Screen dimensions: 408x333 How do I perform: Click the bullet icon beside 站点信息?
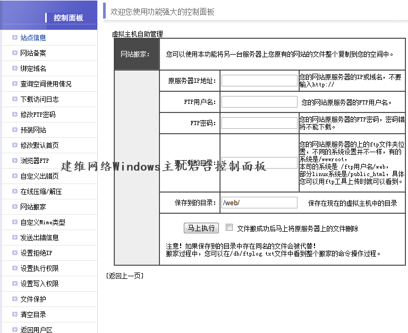(15, 38)
